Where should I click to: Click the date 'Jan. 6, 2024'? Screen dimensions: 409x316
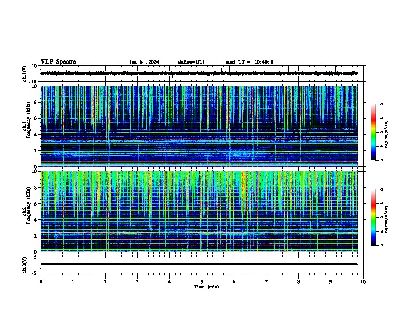point(144,62)
